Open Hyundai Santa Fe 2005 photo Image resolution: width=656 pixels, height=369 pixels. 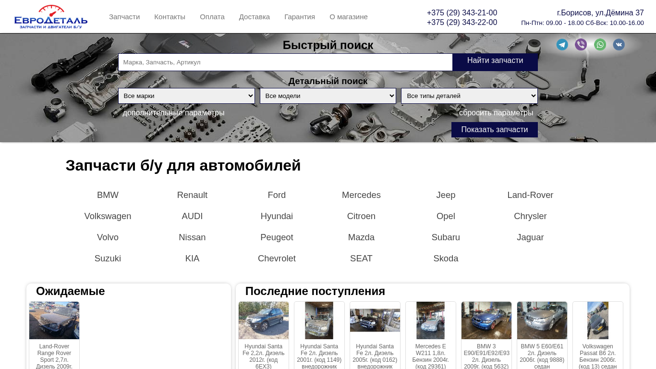375,320
